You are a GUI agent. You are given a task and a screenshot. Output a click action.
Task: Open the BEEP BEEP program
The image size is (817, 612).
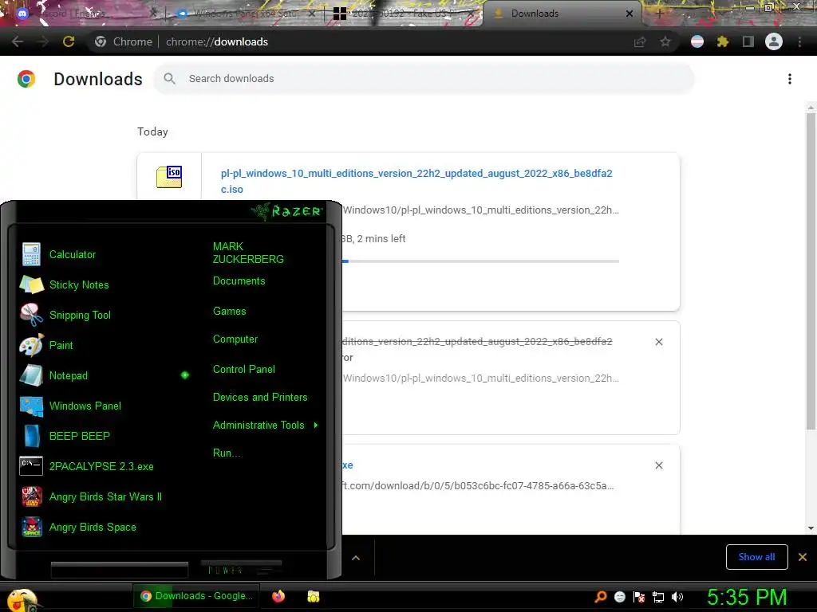click(79, 436)
